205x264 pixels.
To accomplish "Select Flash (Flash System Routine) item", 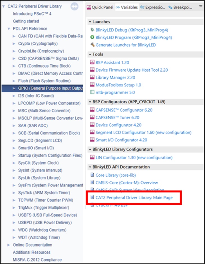I will tap(44, 81).
